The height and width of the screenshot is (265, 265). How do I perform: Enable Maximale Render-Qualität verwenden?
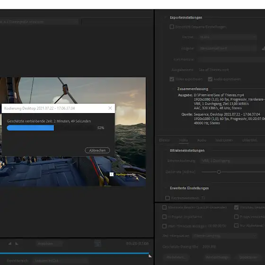coord(164,207)
